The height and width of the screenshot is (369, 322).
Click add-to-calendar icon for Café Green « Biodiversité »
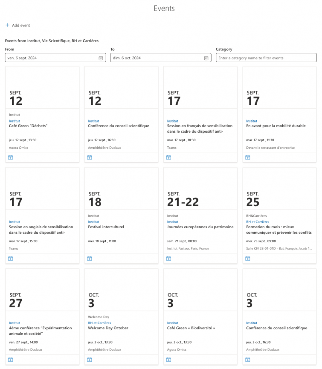point(168,360)
